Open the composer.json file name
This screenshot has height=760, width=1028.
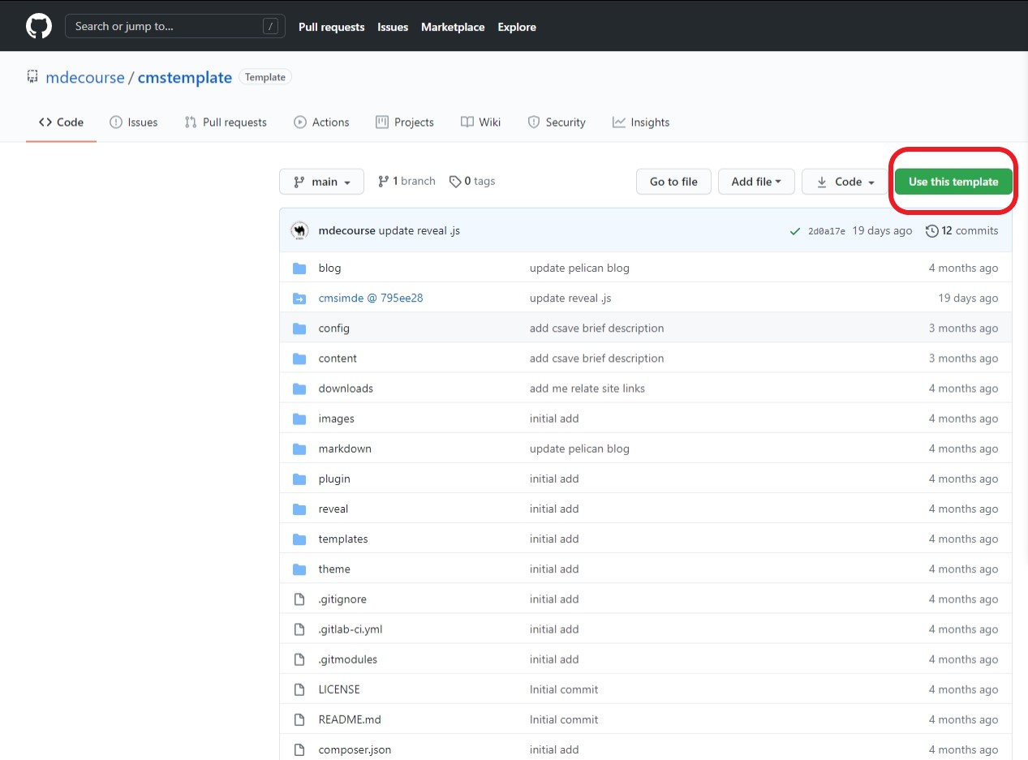[355, 749]
